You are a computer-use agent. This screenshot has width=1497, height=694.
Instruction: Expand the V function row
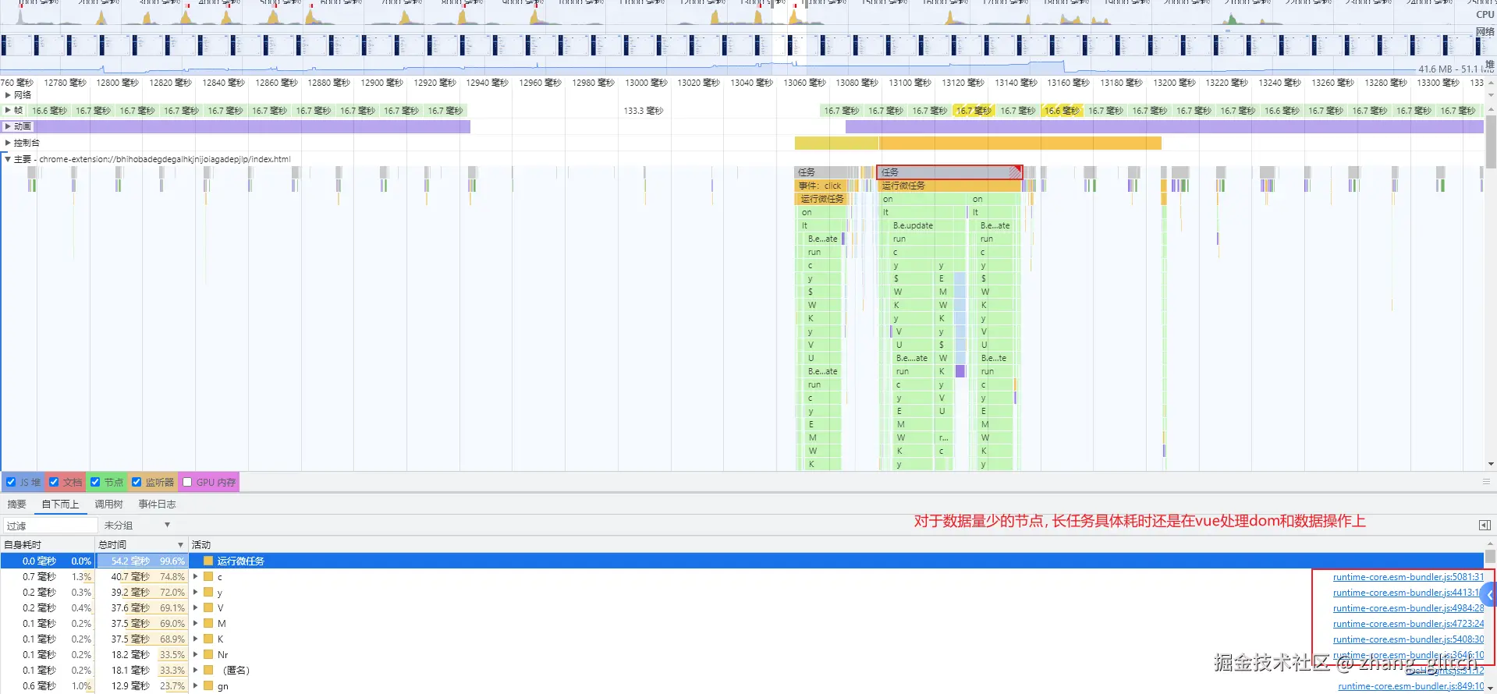click(196, 608)
